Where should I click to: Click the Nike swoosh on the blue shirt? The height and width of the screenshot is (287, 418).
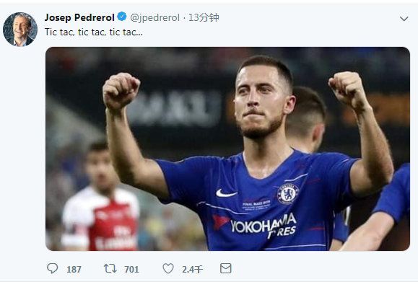point(227,193)
